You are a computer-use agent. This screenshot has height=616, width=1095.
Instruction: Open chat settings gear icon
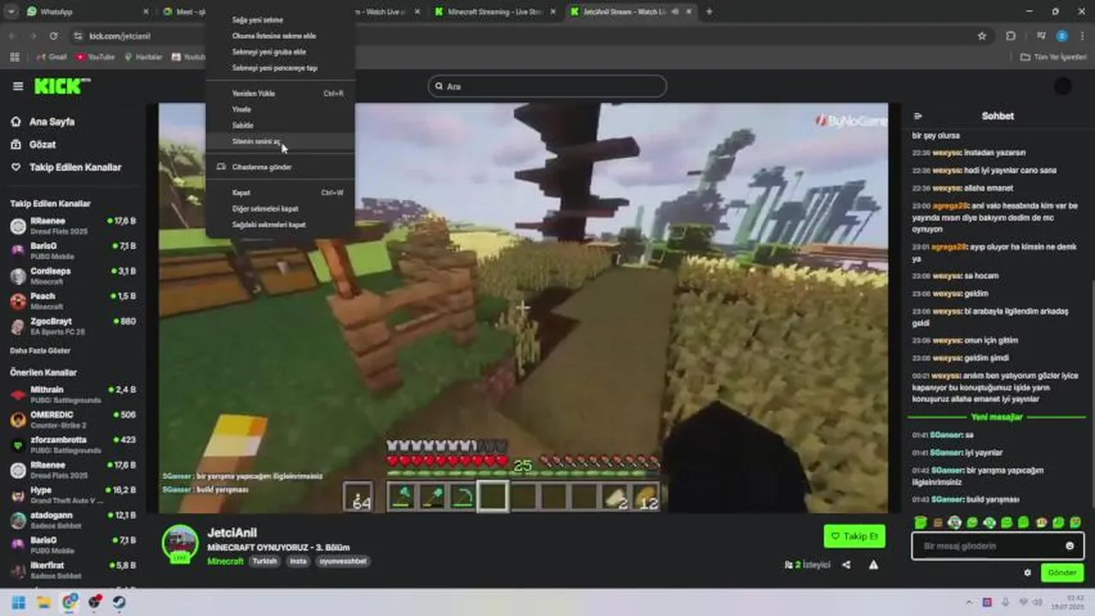point(1027,573)
